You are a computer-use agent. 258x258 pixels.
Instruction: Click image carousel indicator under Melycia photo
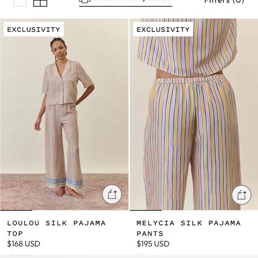pyautogui.click(x=146, y=210)
